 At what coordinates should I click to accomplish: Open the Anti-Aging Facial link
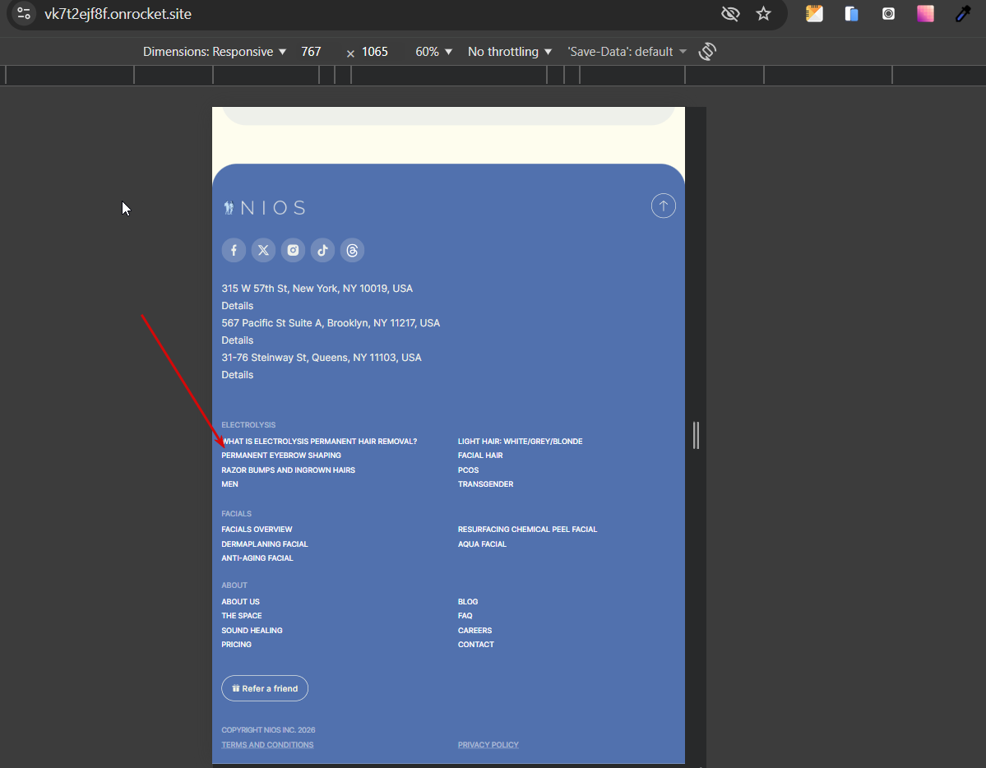(x=257, y=558)
